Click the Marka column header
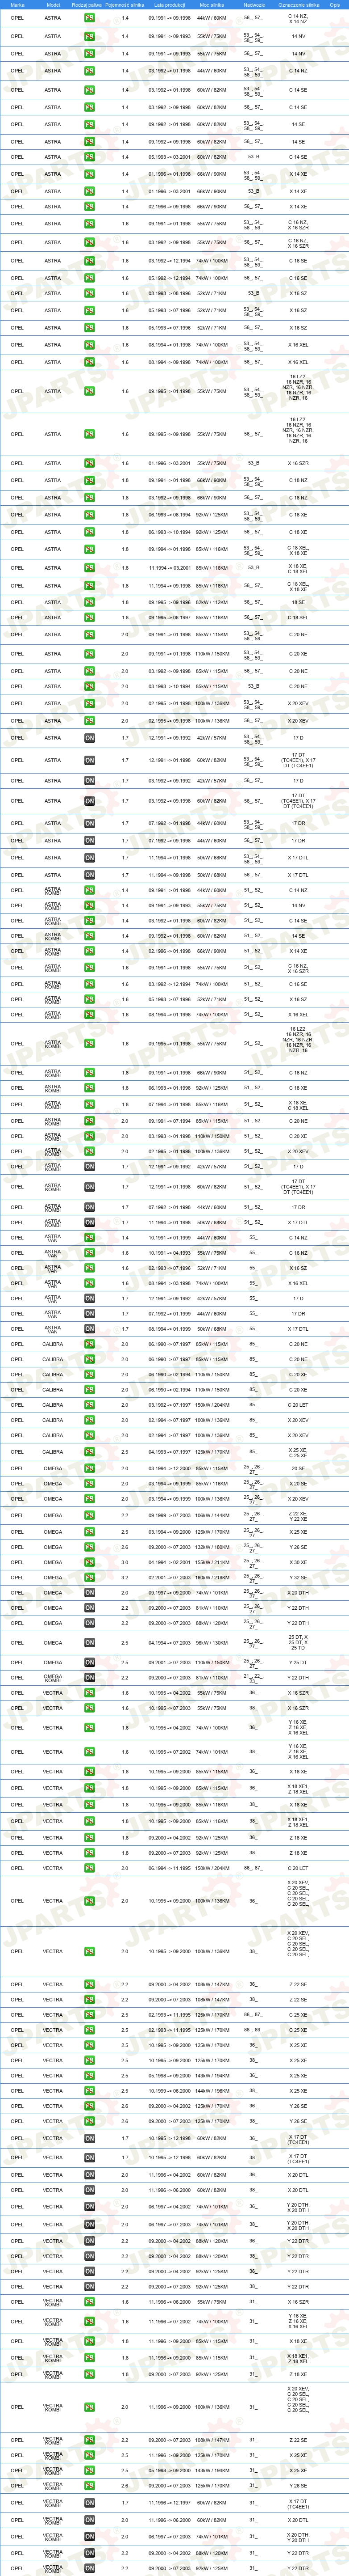Viewport: 349px width, 2576px height. coord(17,5)
